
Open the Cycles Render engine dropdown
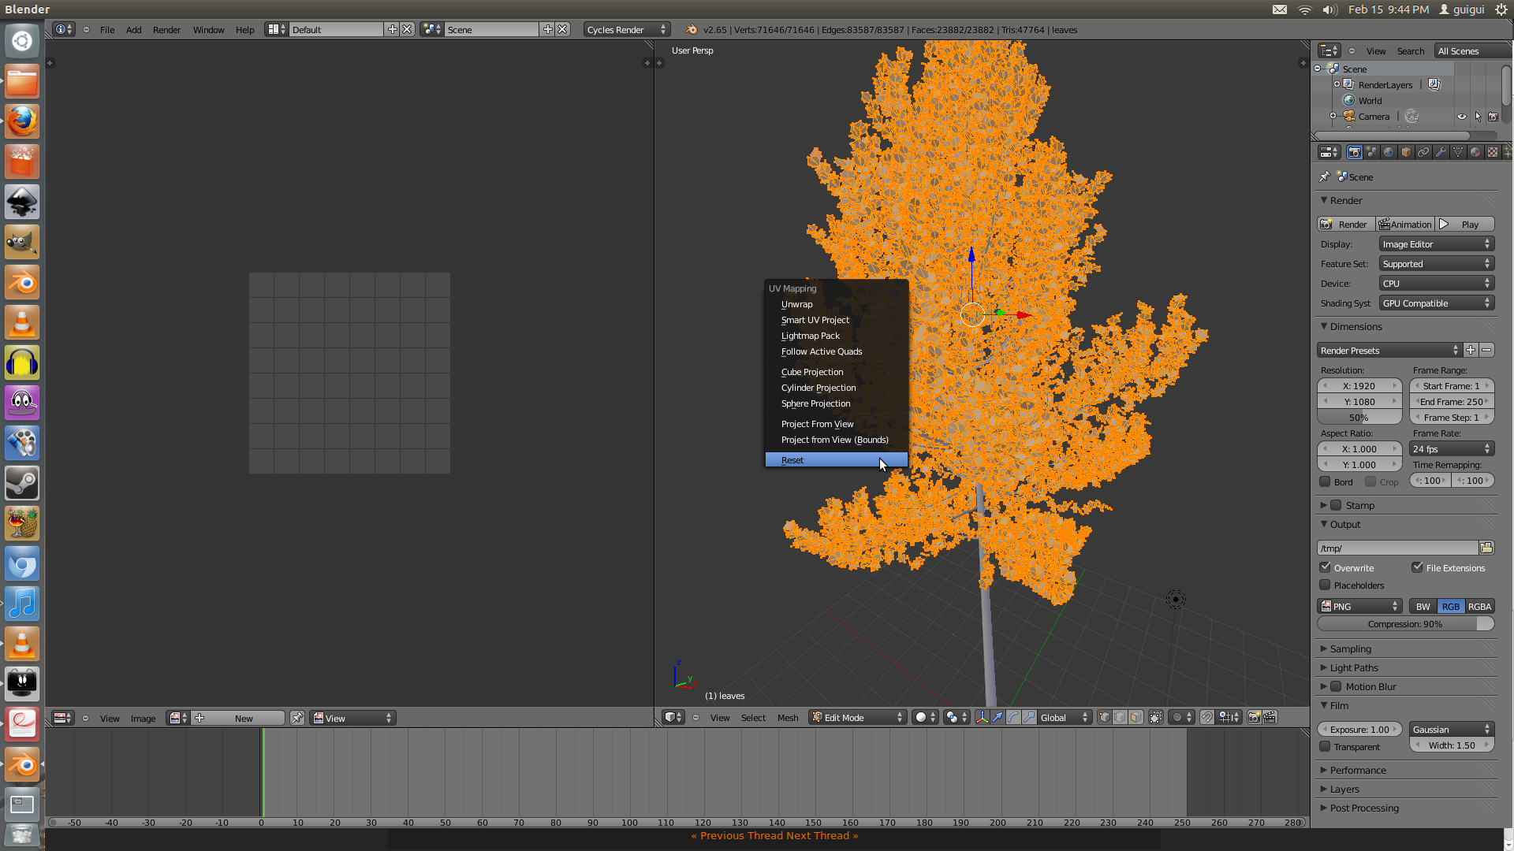pos(627,29)
